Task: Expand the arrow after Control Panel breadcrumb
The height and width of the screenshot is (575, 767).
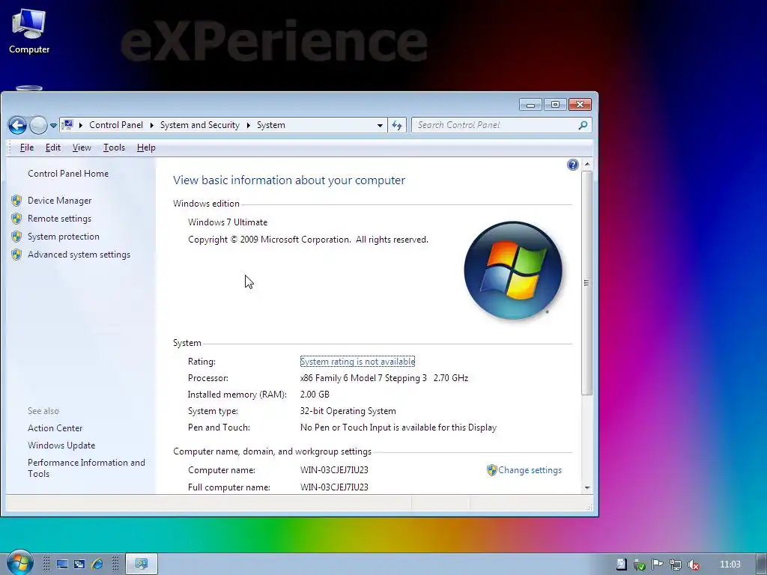Action: pos(151,125)
